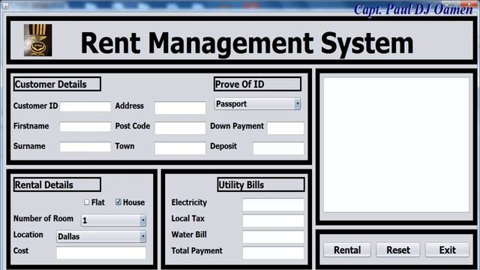Click the Utility Bills heading label

[x=261, y=185]
